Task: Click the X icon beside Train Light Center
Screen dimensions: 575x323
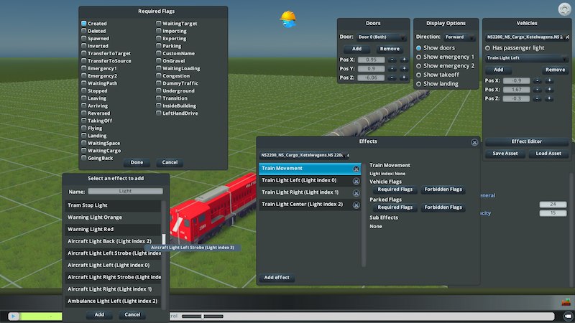Action: pos(356,205)
